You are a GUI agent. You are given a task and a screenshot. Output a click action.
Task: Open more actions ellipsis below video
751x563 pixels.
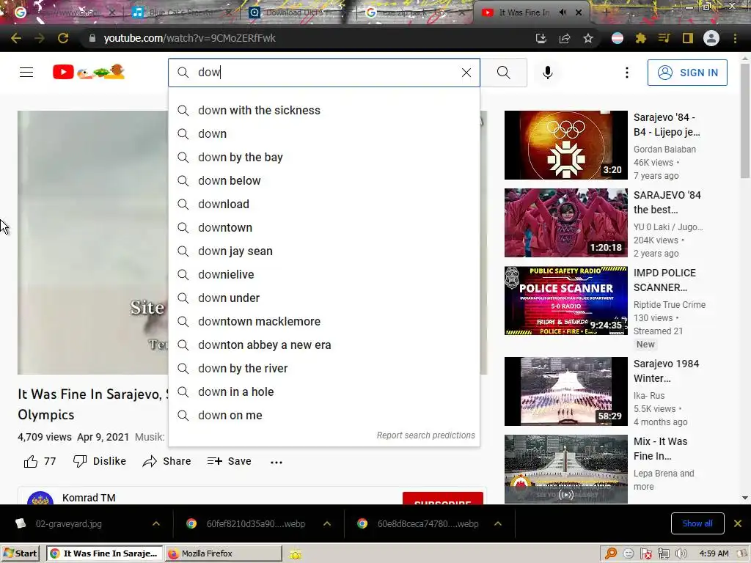pos(276,462)
